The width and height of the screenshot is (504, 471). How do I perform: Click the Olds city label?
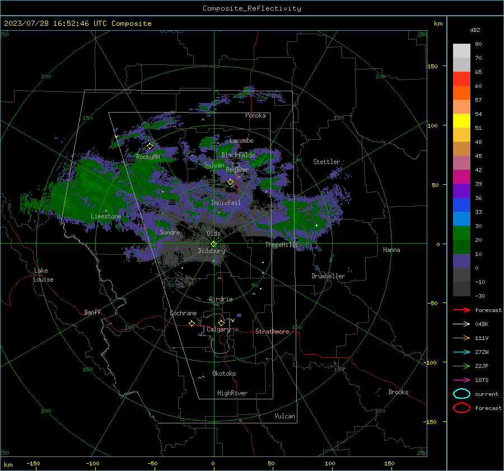tap(213, 233)
